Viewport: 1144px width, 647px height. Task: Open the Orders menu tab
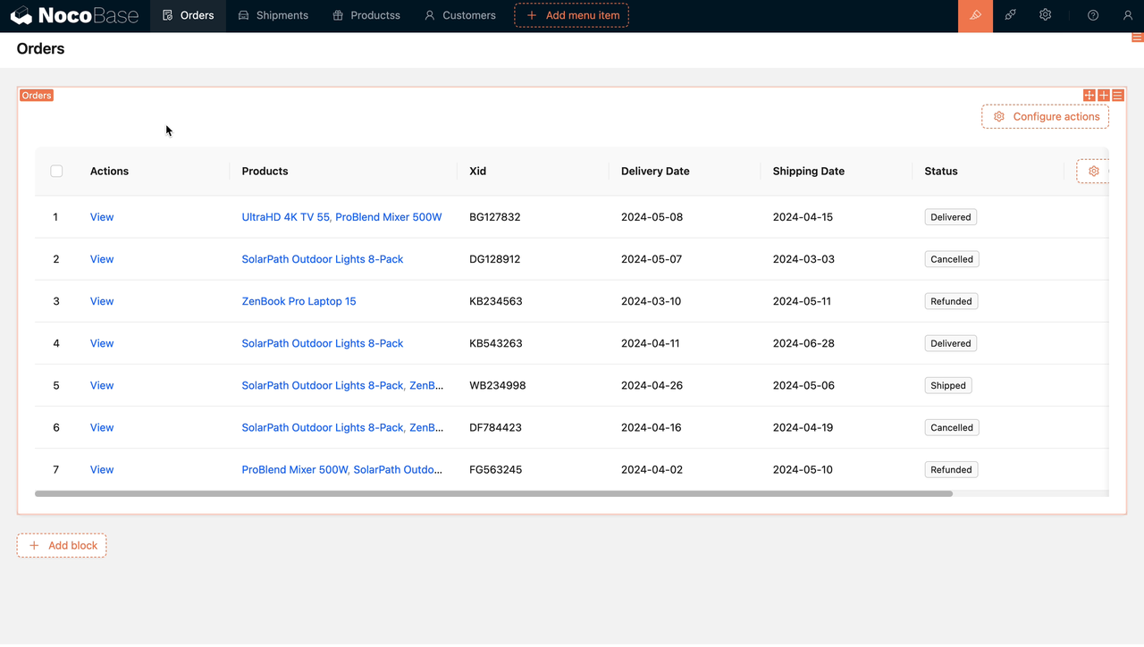188,15
